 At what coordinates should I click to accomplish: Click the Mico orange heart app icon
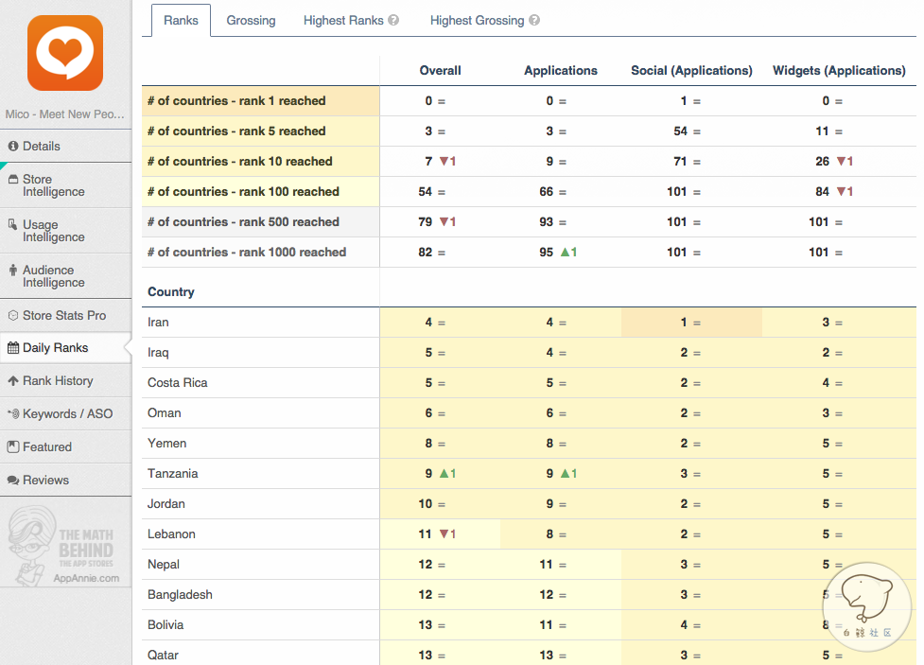coord(65,53)
